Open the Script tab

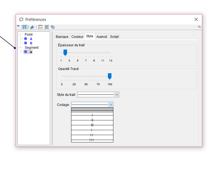tap(114, 36)
